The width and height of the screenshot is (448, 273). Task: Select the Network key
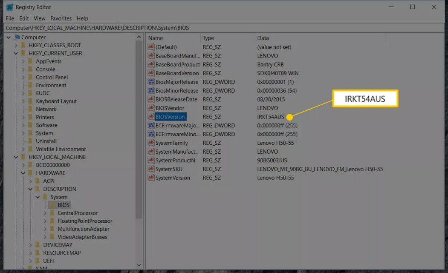pyautogui.click(x=46, y=109)
